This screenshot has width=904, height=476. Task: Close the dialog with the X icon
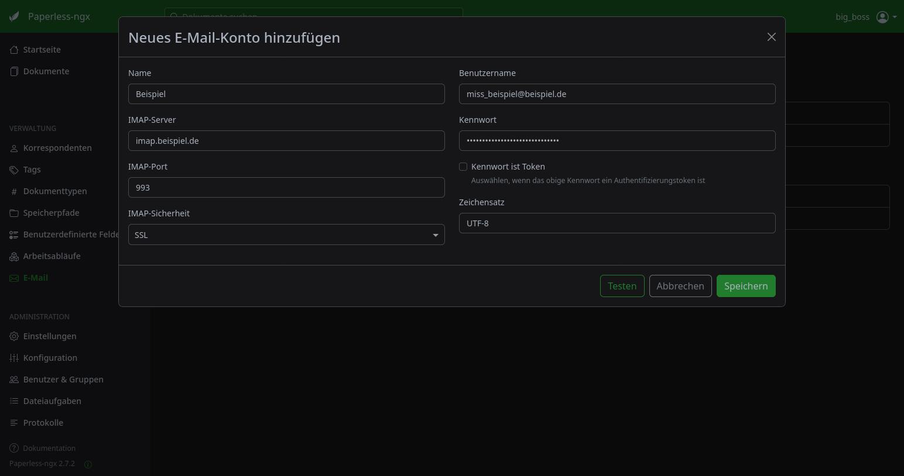point(772,37)
